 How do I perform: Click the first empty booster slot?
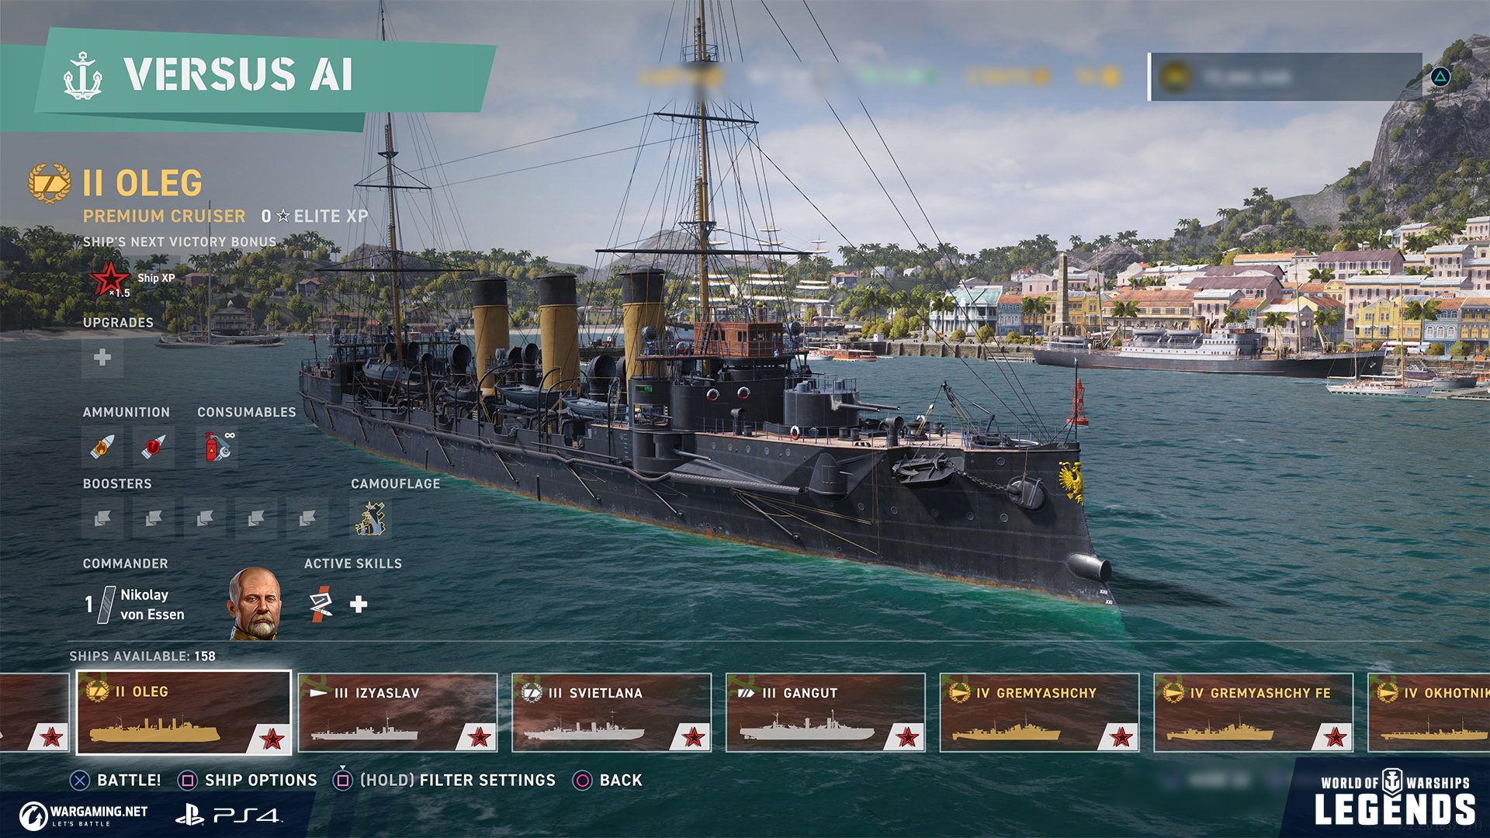pos(102,518)
